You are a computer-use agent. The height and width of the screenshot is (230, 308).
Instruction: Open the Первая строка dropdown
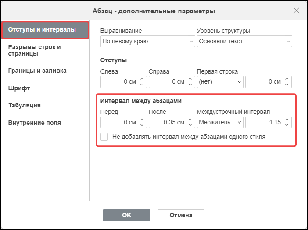220,82
